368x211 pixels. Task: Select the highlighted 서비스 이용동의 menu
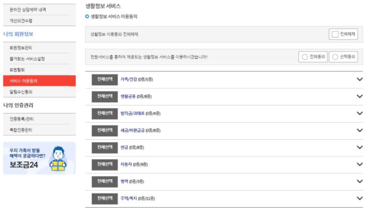click(x=39, y=81)
